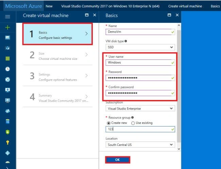This screenshot has width=221, height=169.
Task: Open the yellow key Subscriptions icon
Action: point(7,142)
